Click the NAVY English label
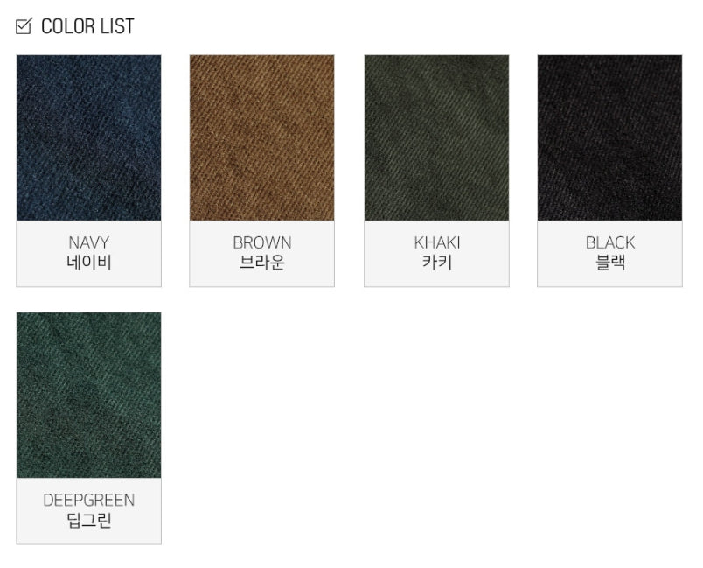The height and width of the screenshot is (568, 703). [89, 242]
